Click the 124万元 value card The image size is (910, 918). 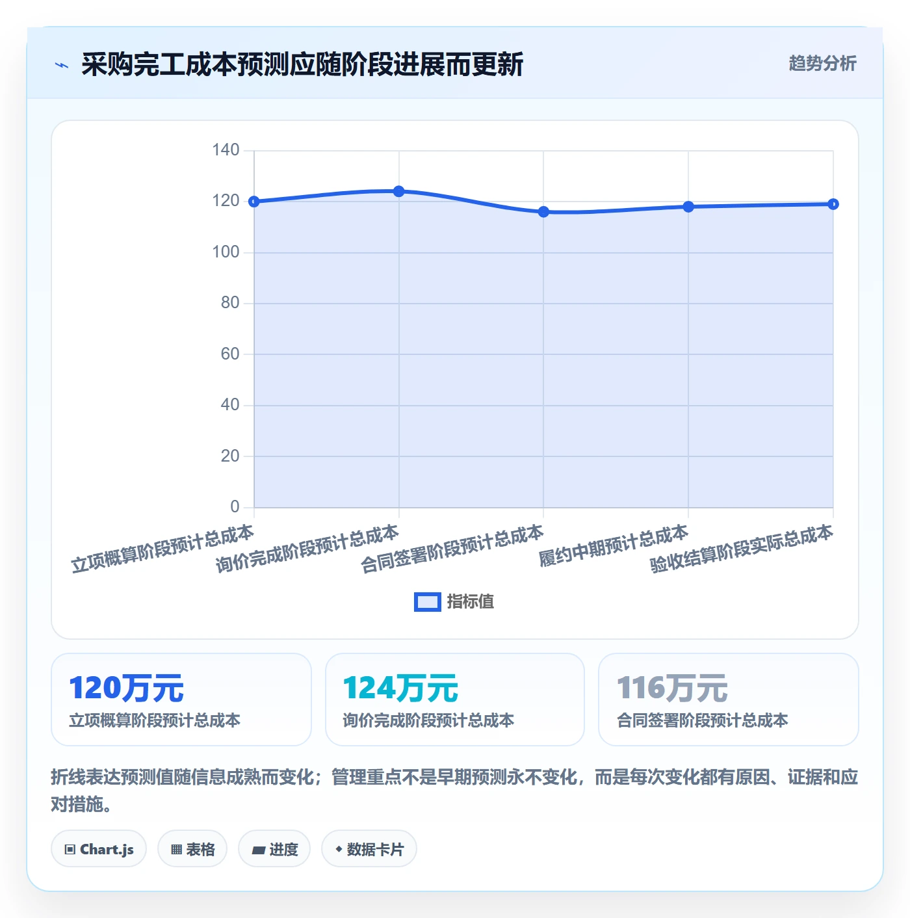(455, 700)
